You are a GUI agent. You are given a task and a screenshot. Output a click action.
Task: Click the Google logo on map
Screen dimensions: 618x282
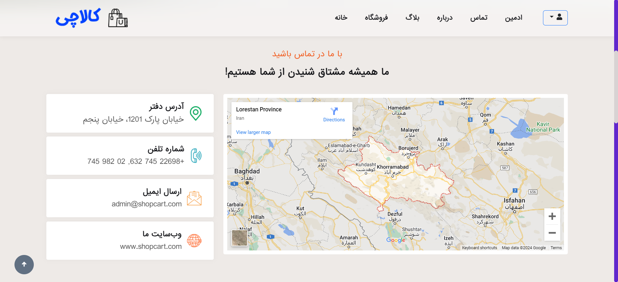[x=396, y=240]
